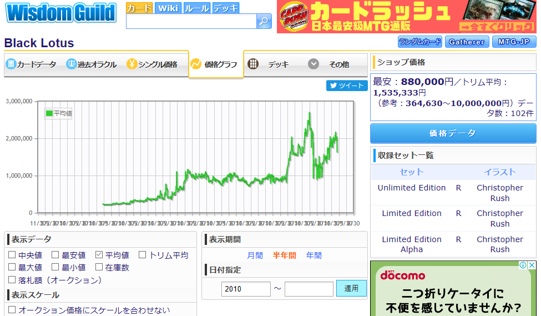The image size is (541, 316).
Task: Toggle オークション価格にスケールを合わせない checkbox
Action: click(12, 310)
